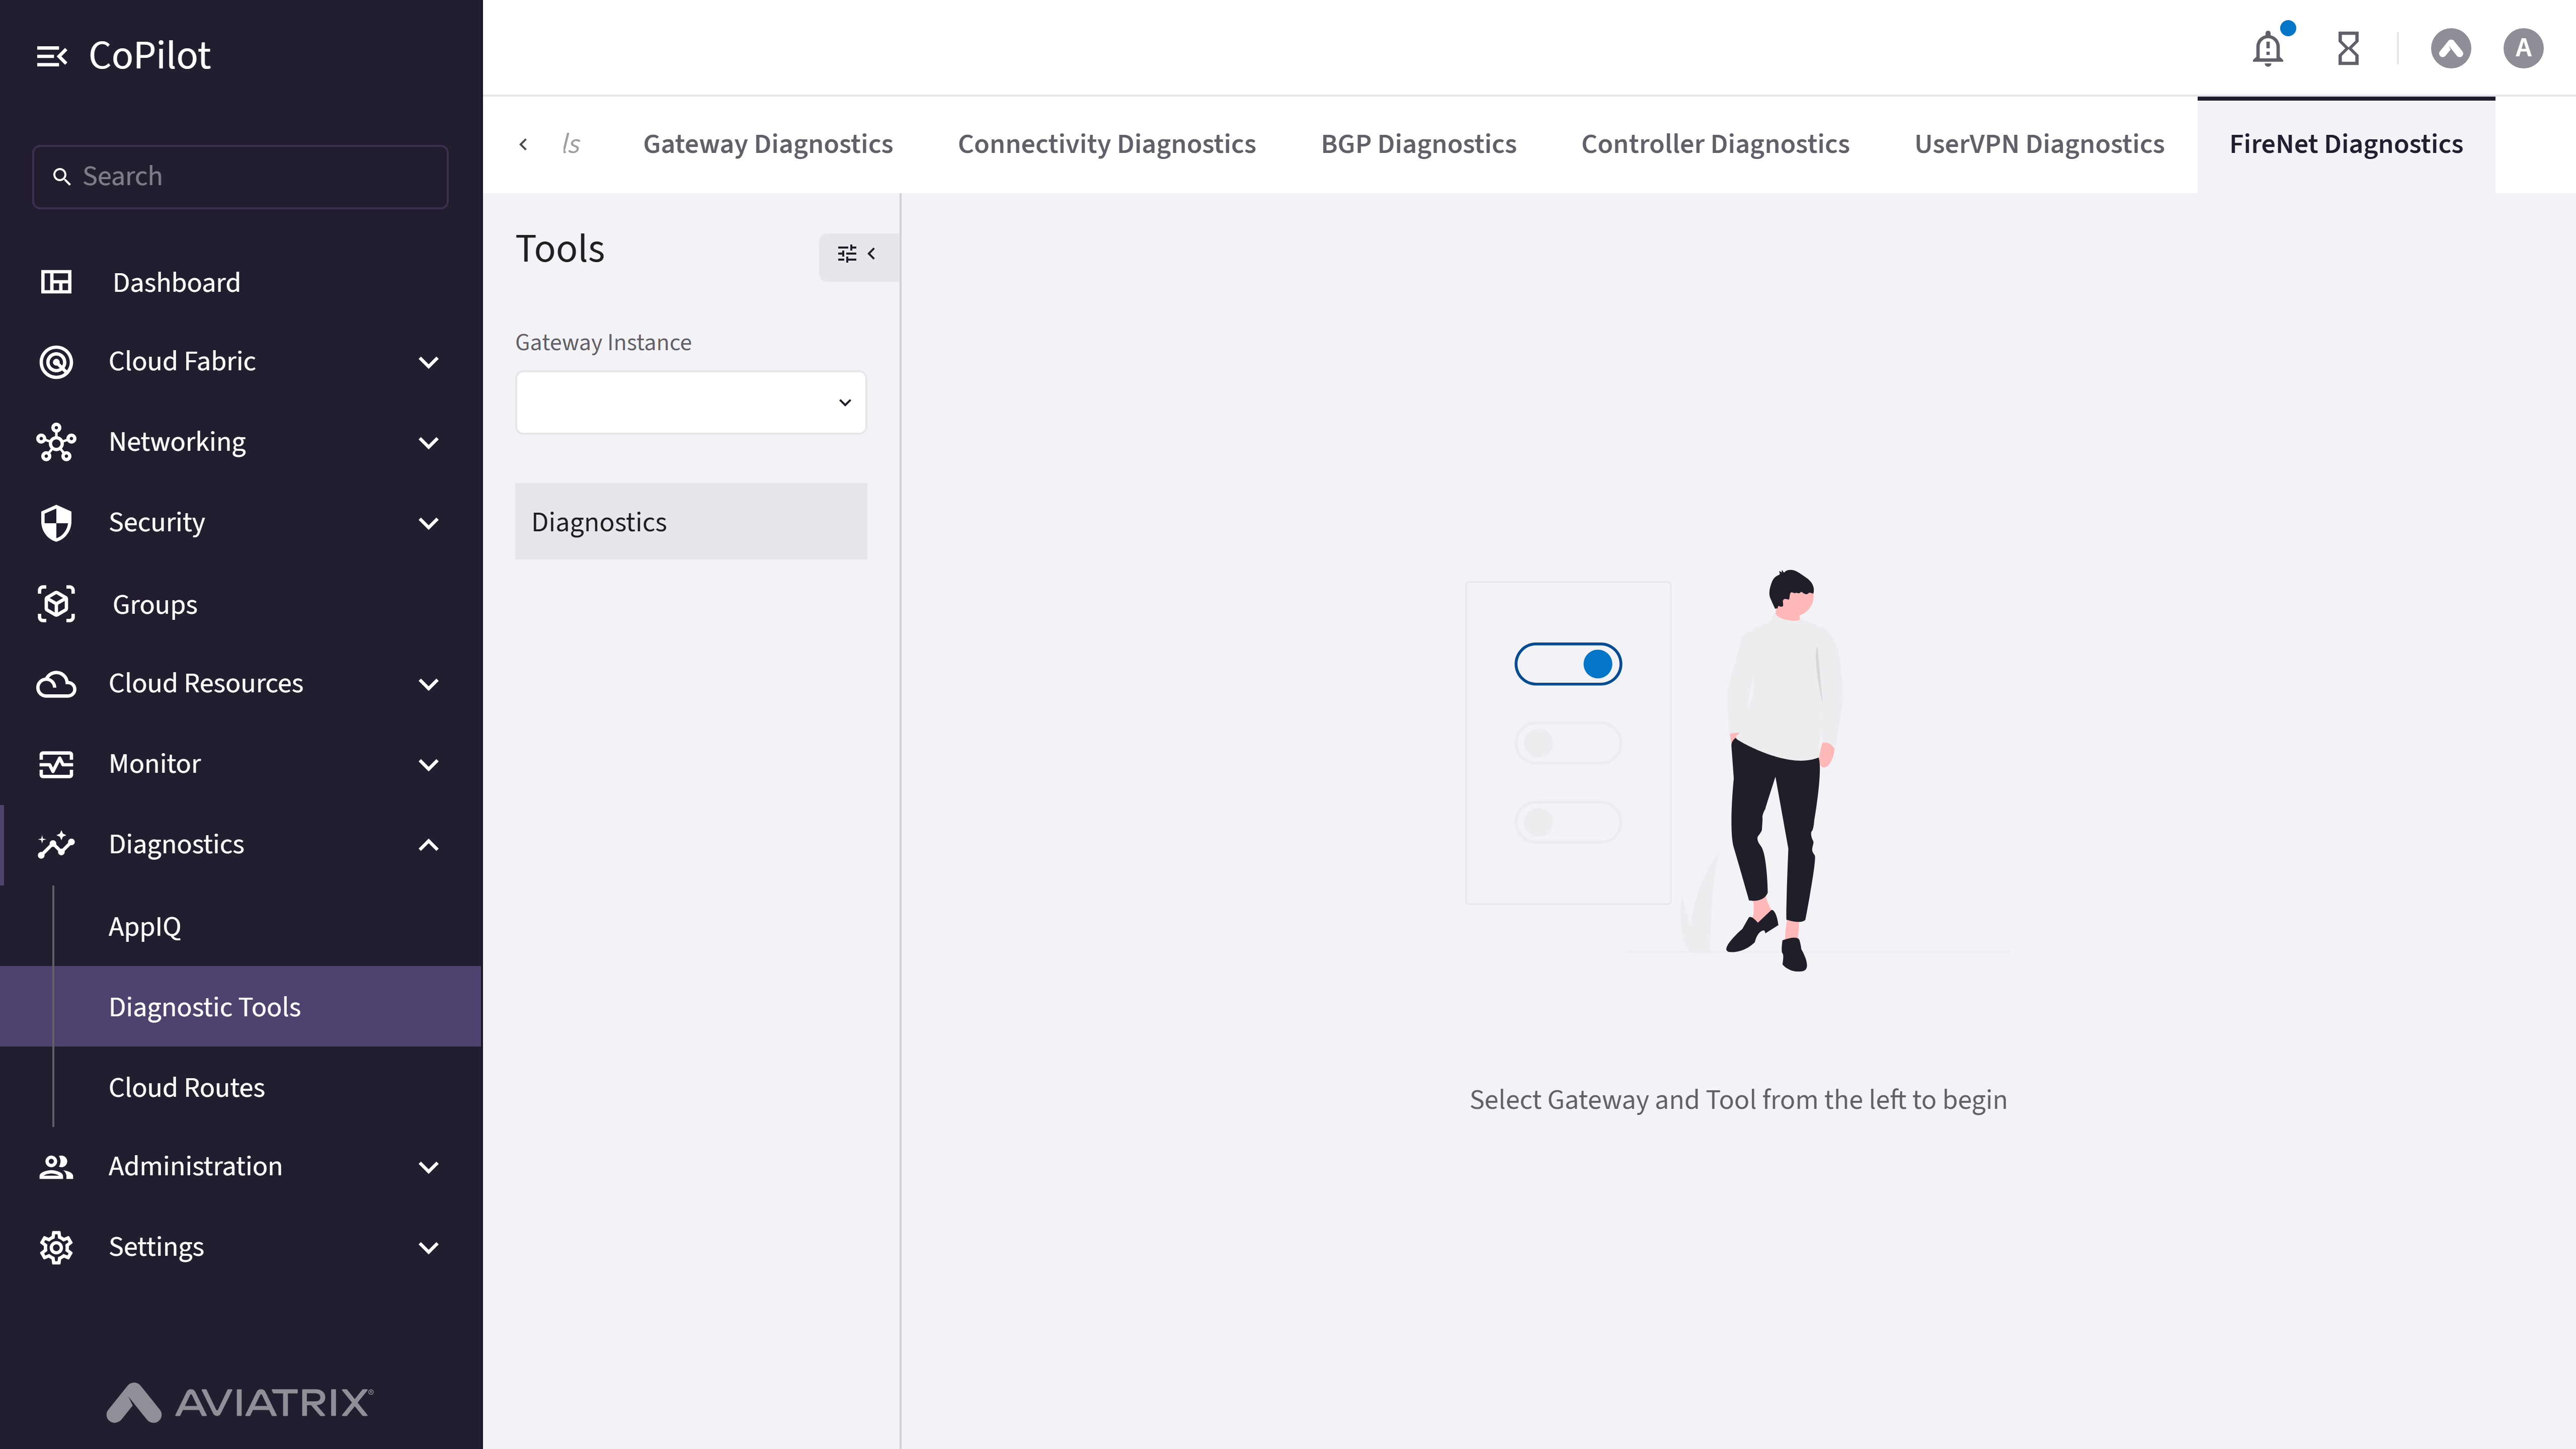Expand the Cloud Resources section chevron

[429, 684]
